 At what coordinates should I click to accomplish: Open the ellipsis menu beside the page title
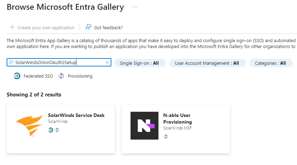point(135,7)
